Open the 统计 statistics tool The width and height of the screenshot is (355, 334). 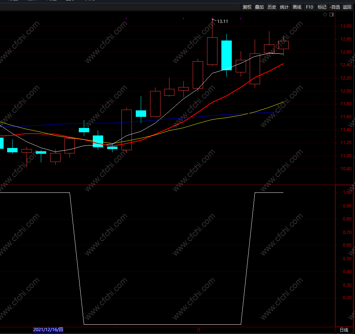284,7
